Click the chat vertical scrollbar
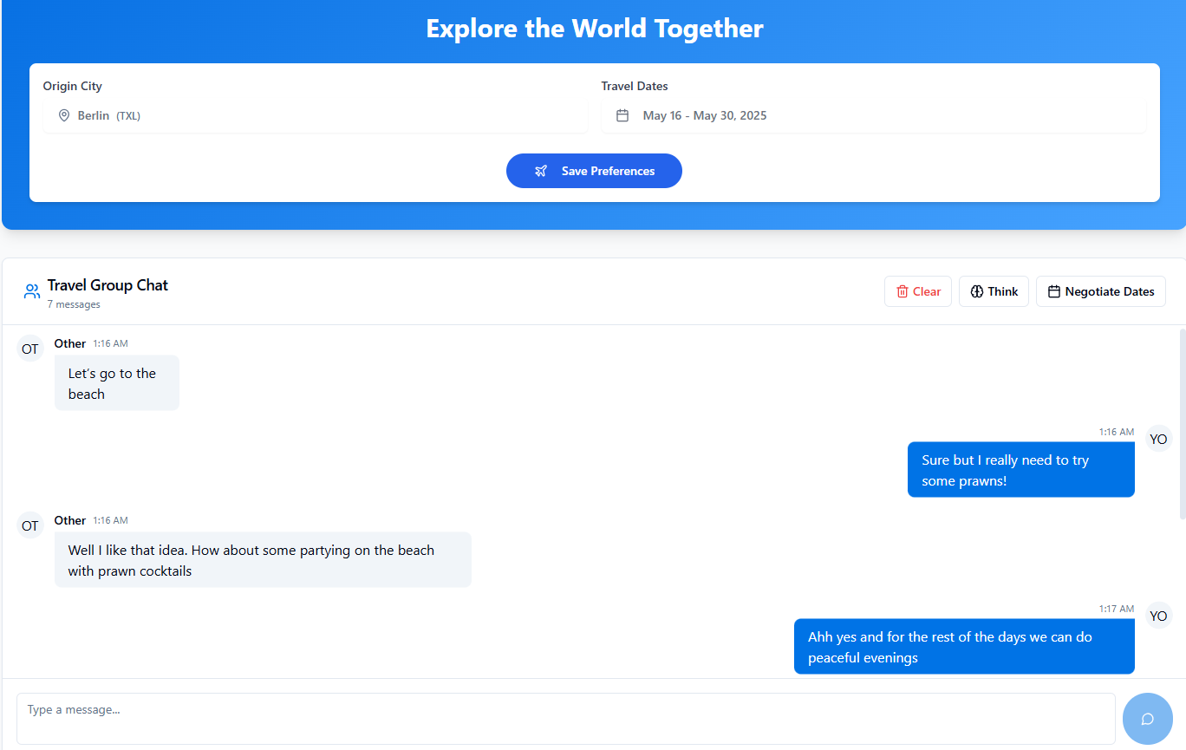Image resolution: width=1186 pixels, height=750 pixels. (x=1183, y=425)
